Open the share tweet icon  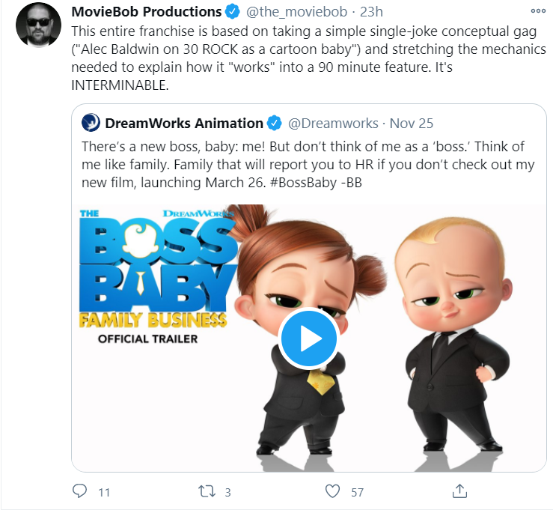click(x=459, y=491)
